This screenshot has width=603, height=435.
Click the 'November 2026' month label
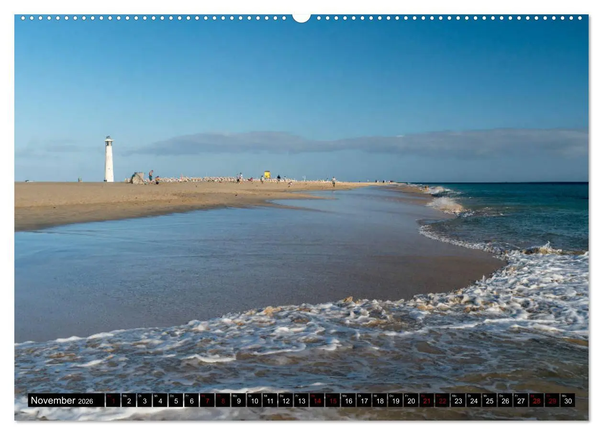point(62,401)
